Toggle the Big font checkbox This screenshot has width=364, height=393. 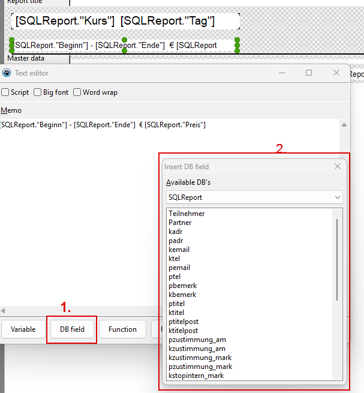click(38, 92)
